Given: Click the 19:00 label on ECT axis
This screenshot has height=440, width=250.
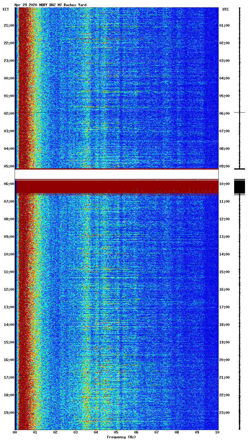Looking at the screenshot, I should tap(9, 413).
